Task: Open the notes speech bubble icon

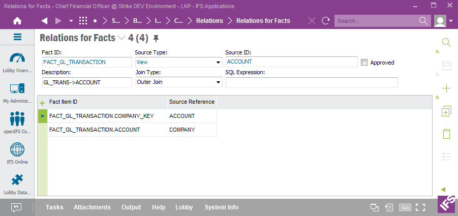Action: pos(16,207)
